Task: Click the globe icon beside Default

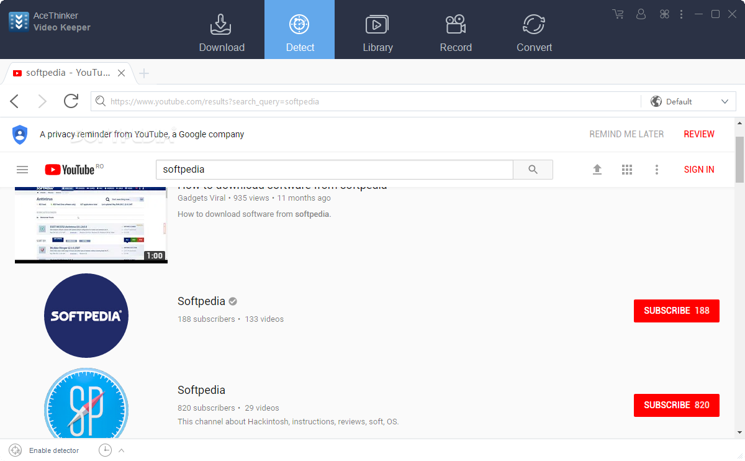Action: pyautogui.click(x=656, y=101)
